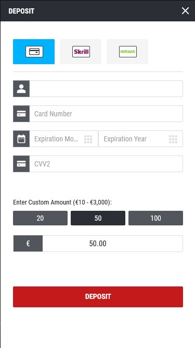Image resolution: width=195 pixels, height=348 pixels.
Task: Select the 20 preset amount
Action: point(40,218)
